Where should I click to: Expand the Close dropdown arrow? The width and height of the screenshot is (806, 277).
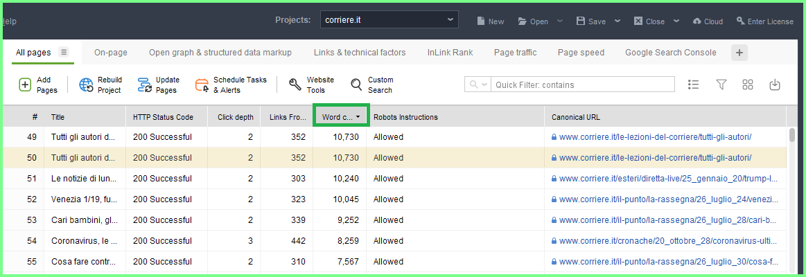676,21
